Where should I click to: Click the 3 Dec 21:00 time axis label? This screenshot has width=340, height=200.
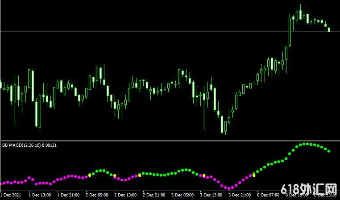(x=240, y=195)
